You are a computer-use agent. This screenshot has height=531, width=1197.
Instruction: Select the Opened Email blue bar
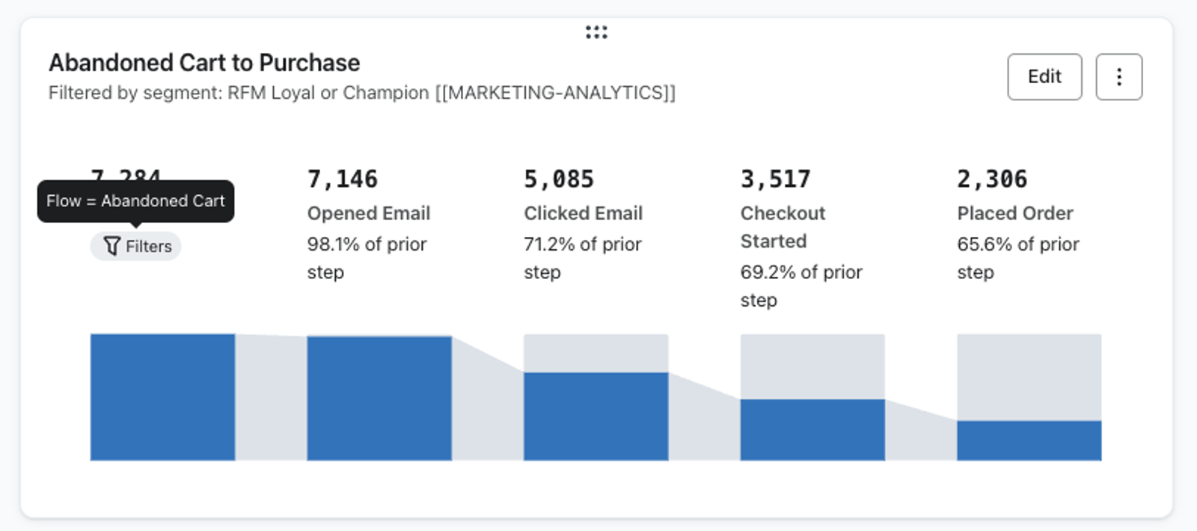click(379, 399)
